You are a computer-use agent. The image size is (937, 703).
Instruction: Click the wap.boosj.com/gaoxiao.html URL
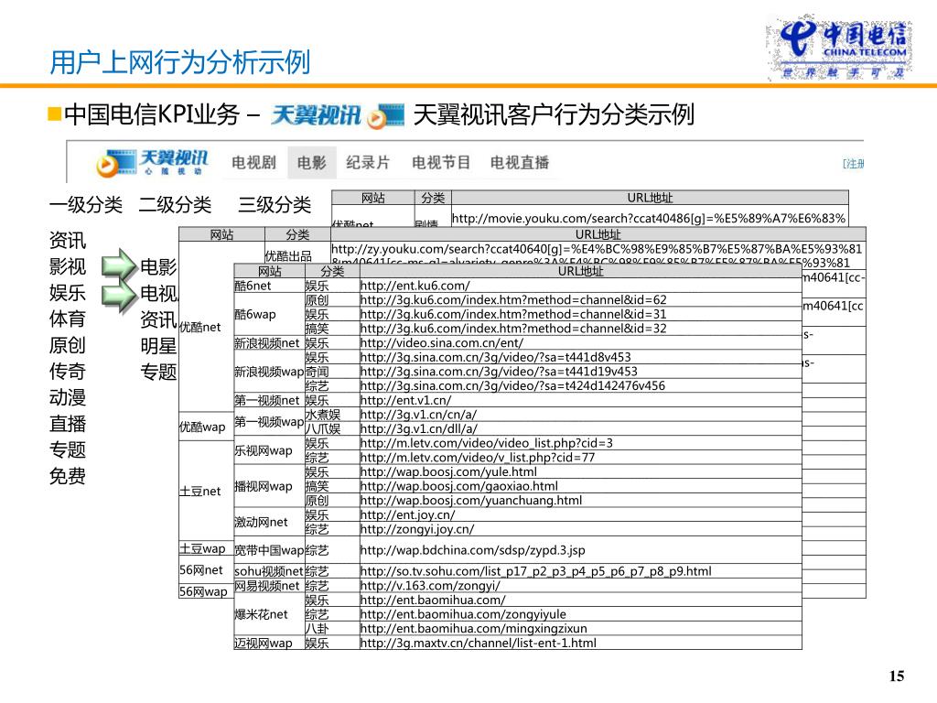coord(459,487)
